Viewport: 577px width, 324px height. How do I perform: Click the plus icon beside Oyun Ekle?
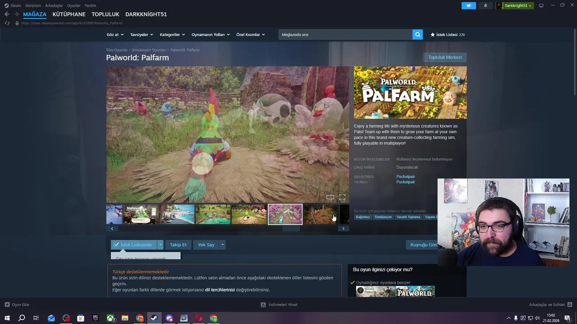pos(7,305)
